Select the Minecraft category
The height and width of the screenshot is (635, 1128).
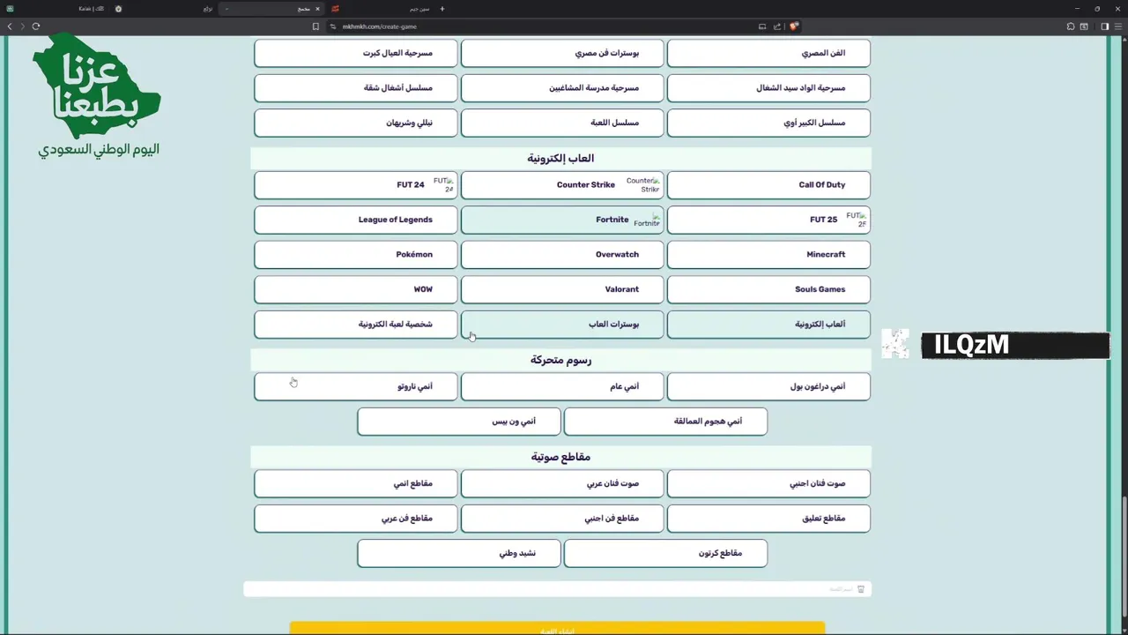pos(768,254)
